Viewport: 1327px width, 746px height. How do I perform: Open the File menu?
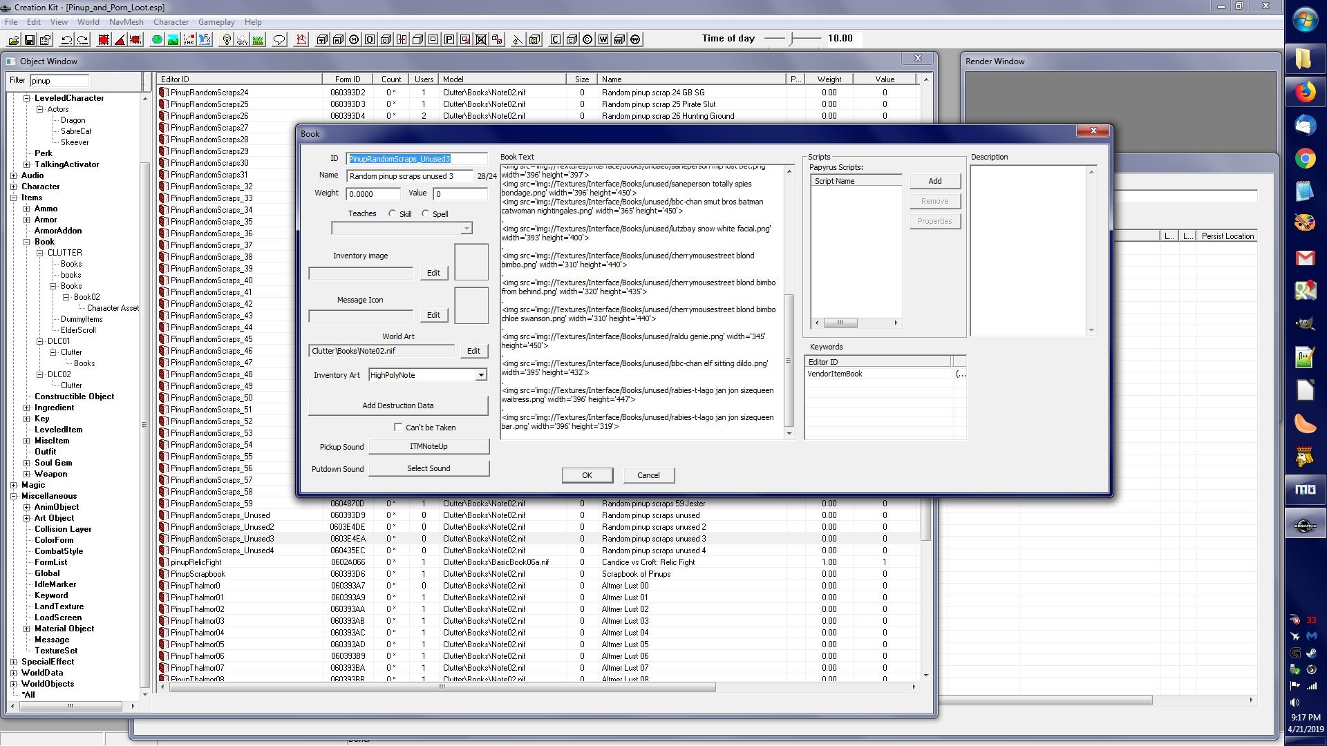11,21
